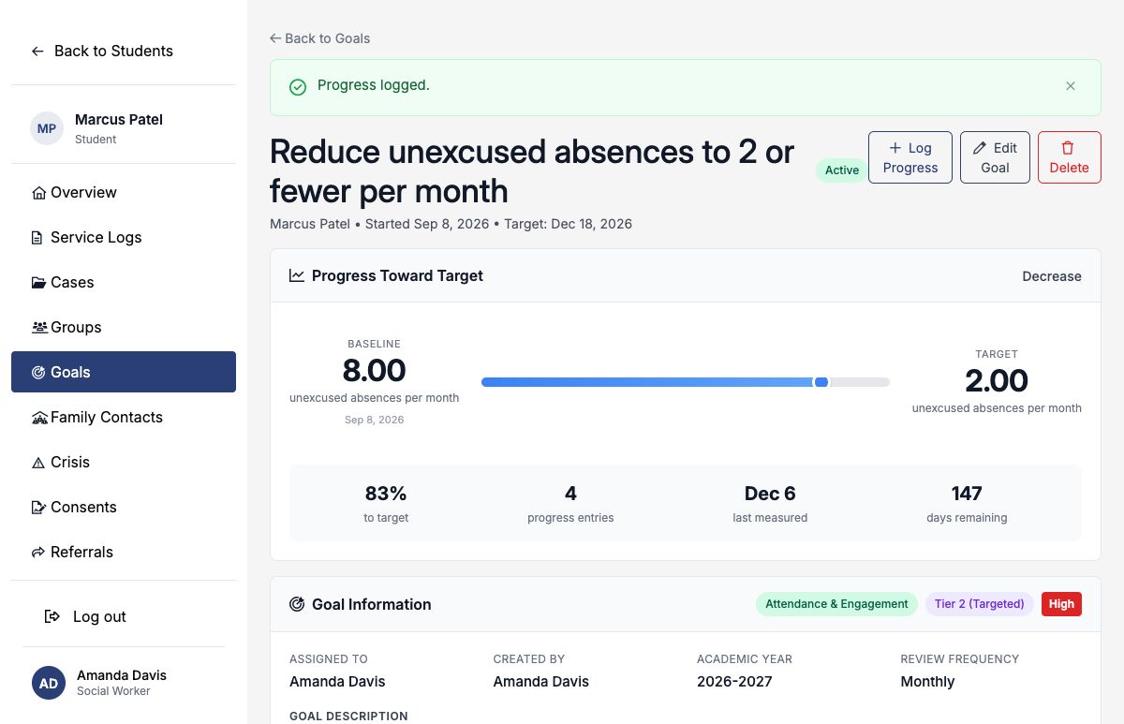Click the document icon next to Service Logs
Screen dimensions: 1124x724
tap(37, 238)
